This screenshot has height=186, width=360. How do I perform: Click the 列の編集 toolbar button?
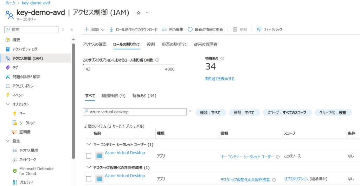(x=172, y=29)
